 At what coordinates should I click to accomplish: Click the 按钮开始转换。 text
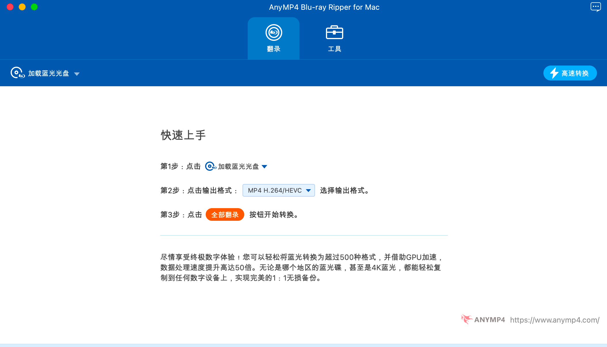click(x=275, y=214)
